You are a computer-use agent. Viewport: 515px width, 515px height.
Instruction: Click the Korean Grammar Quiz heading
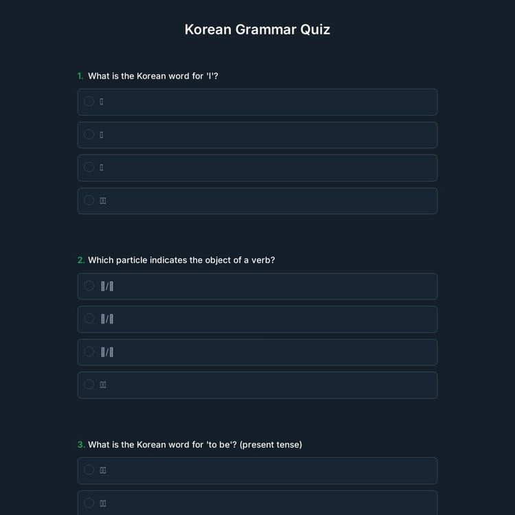pyautogui.click(x=257, y=30)
